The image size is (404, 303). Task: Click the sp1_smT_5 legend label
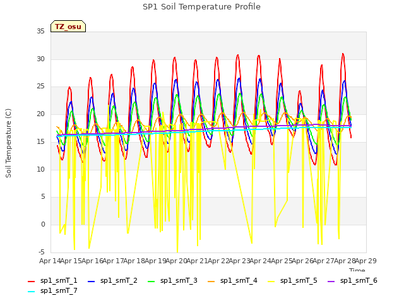[299, 280]
